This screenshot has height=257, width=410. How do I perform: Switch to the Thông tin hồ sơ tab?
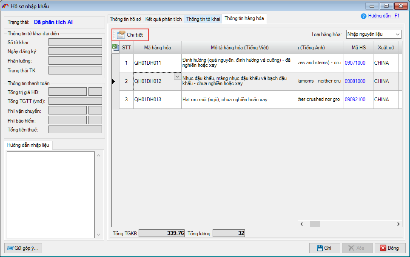click(x=125, y=19)
